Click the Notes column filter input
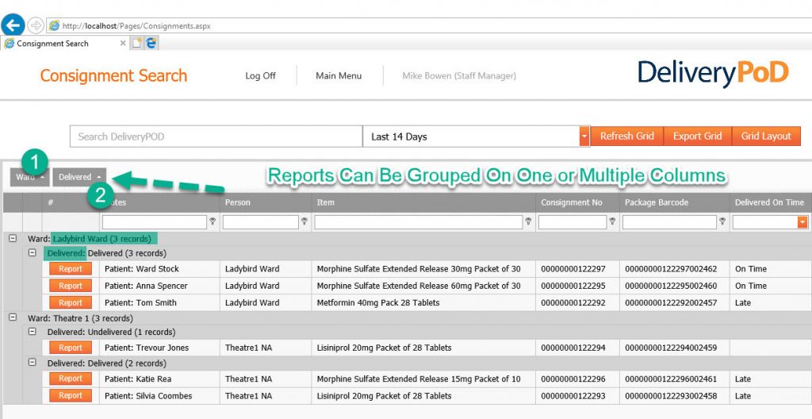The image size is (812, 419). [x=155, y=222]
